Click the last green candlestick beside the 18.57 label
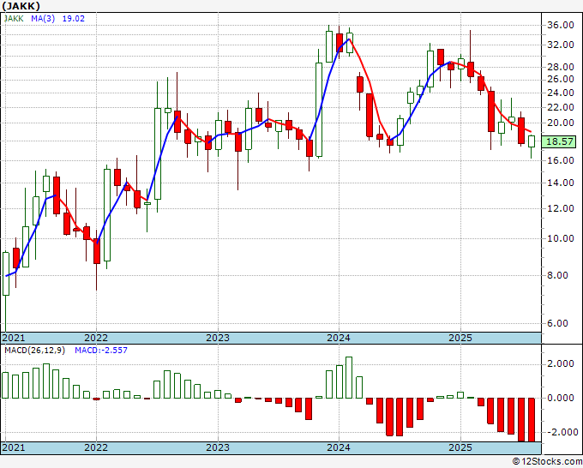This screenshot has width=583, height=468. click(532, 141)
